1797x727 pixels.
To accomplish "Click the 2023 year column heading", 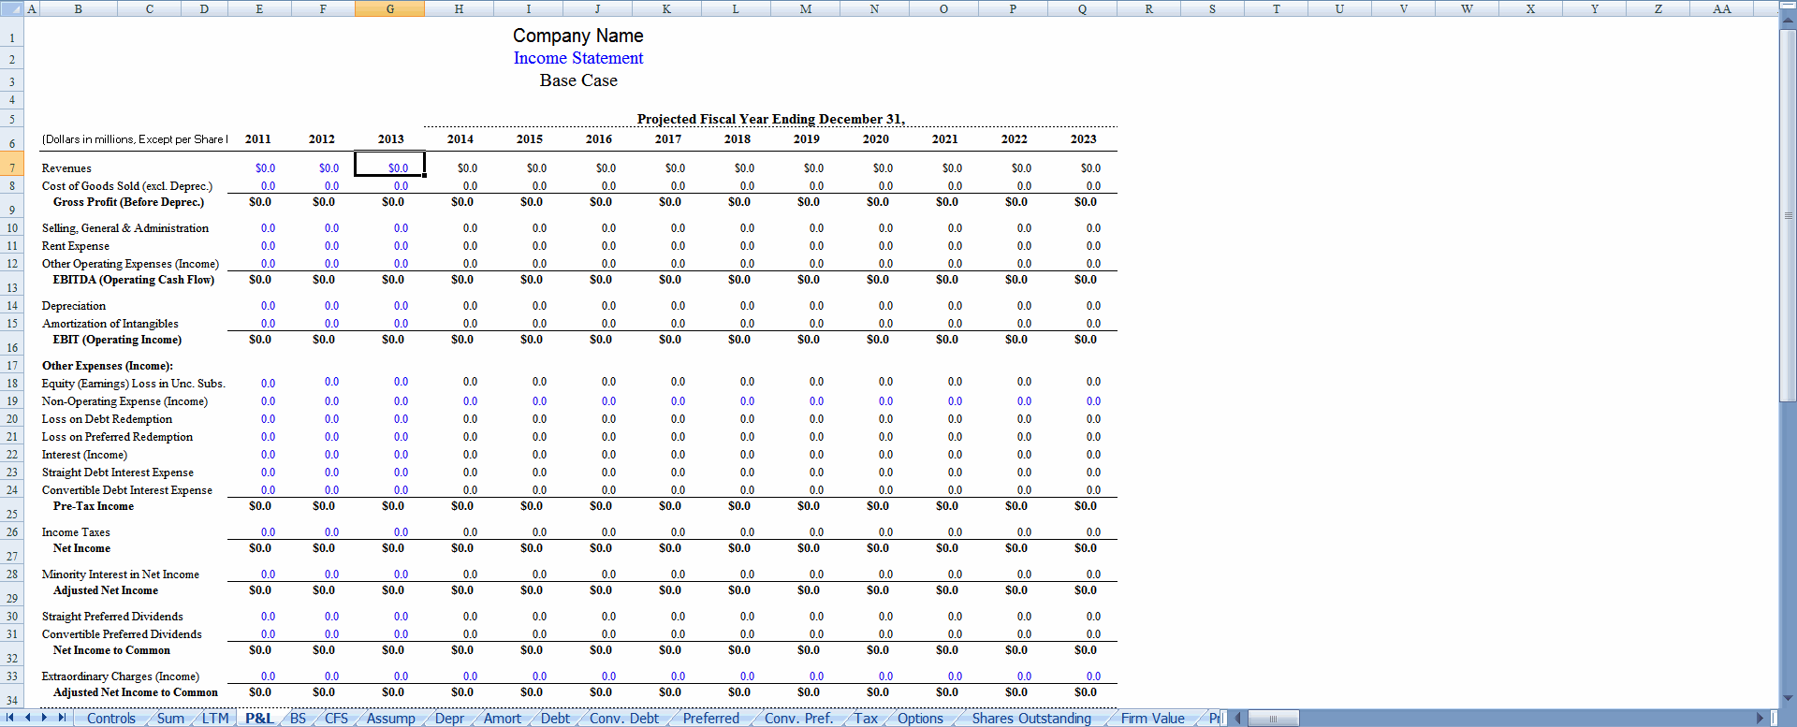I will 1084,138.
